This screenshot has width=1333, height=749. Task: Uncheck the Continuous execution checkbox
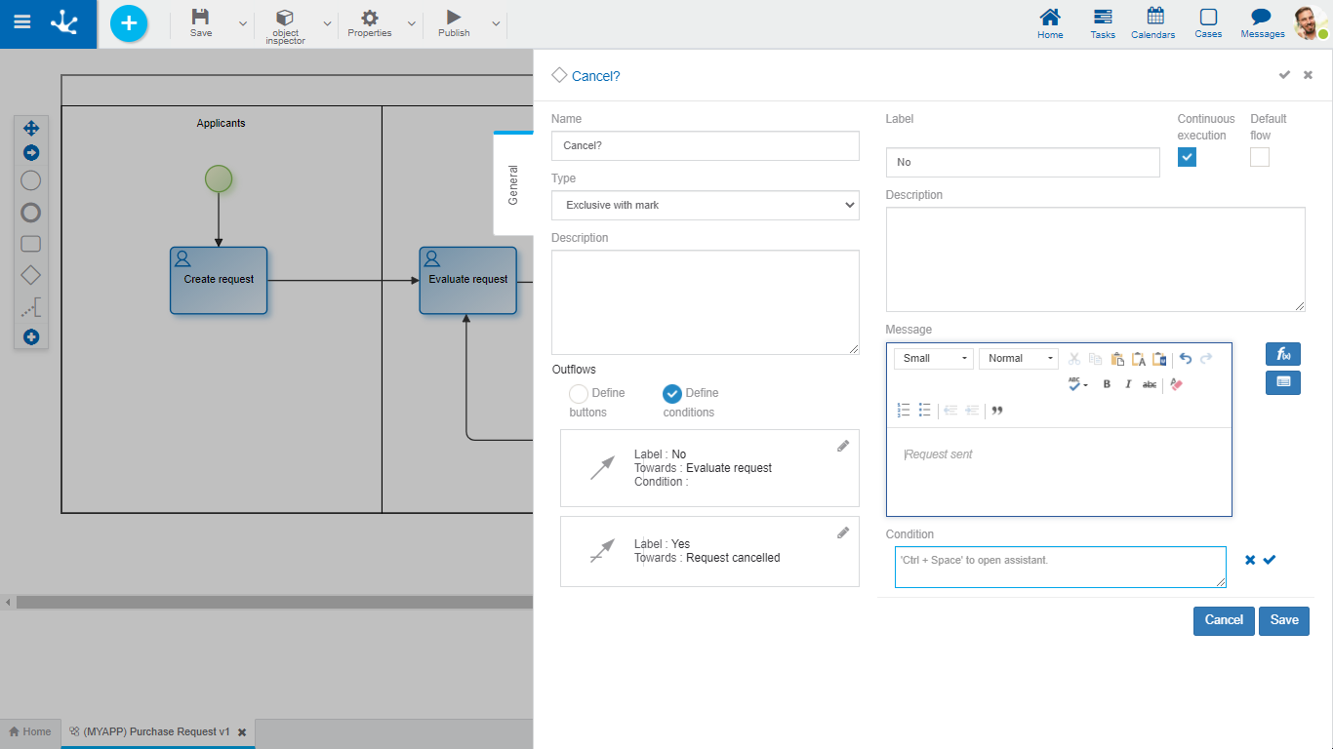click(x=1187, y=157)
